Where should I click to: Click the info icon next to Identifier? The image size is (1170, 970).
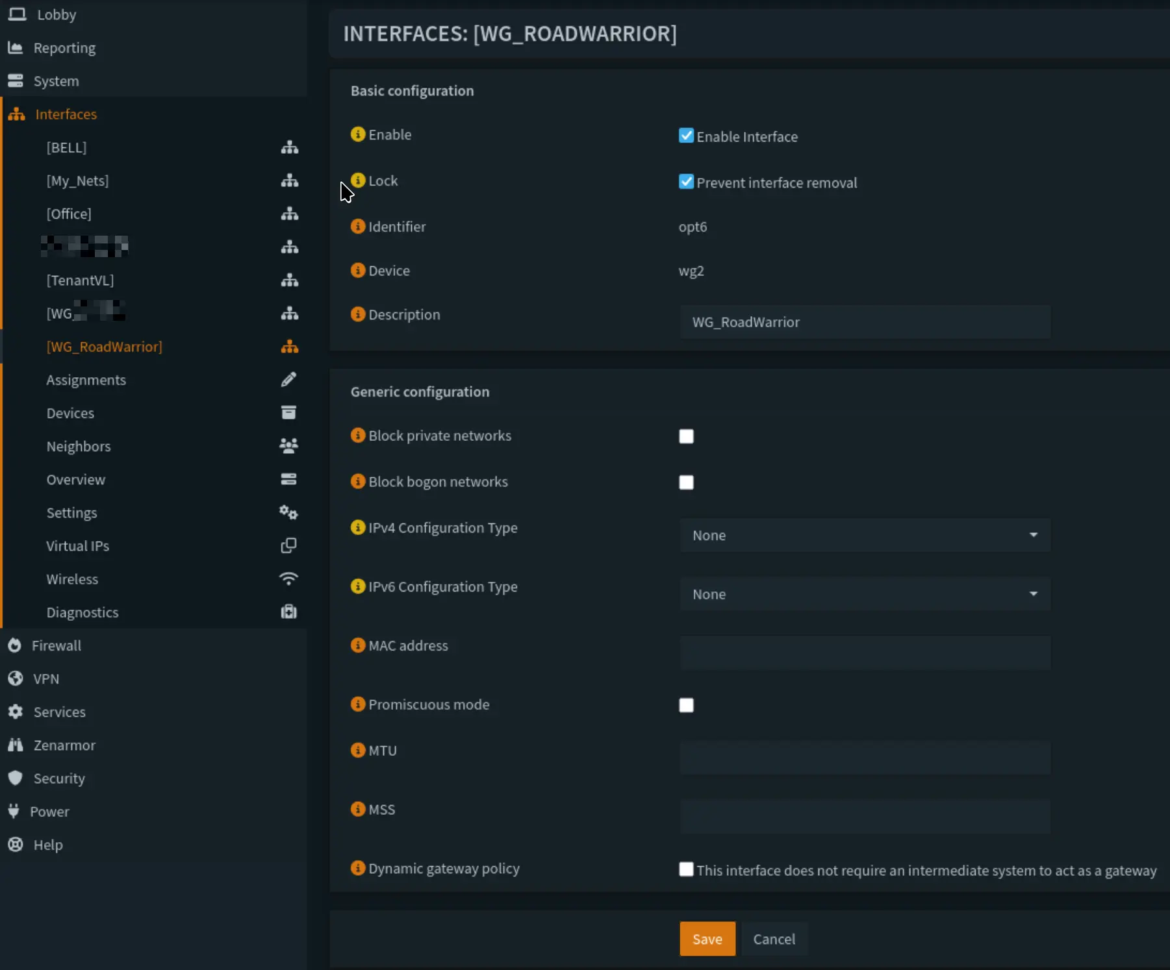pos(358,226)
